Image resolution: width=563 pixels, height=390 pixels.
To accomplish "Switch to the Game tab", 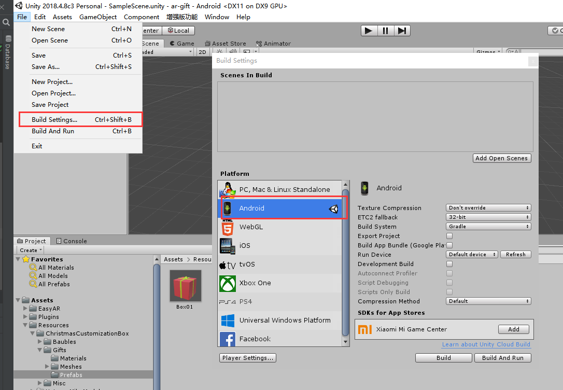I will 182,44.
